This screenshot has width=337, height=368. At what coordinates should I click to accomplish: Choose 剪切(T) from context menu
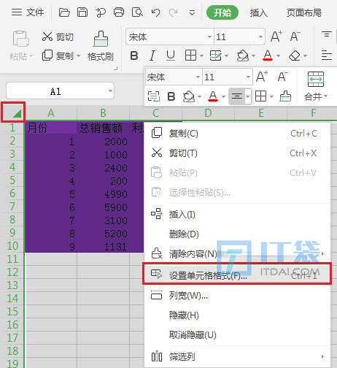tap(237, 153)
